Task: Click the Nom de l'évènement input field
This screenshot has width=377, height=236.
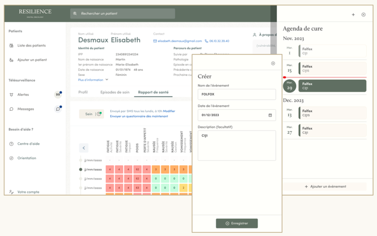Action: 237,95
